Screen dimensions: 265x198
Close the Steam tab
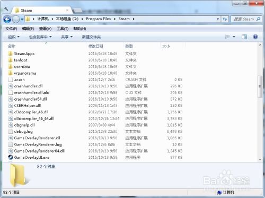67,10
